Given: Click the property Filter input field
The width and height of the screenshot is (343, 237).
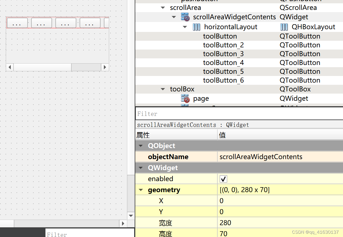Looking at the screenshot, I should coord(193,114).
